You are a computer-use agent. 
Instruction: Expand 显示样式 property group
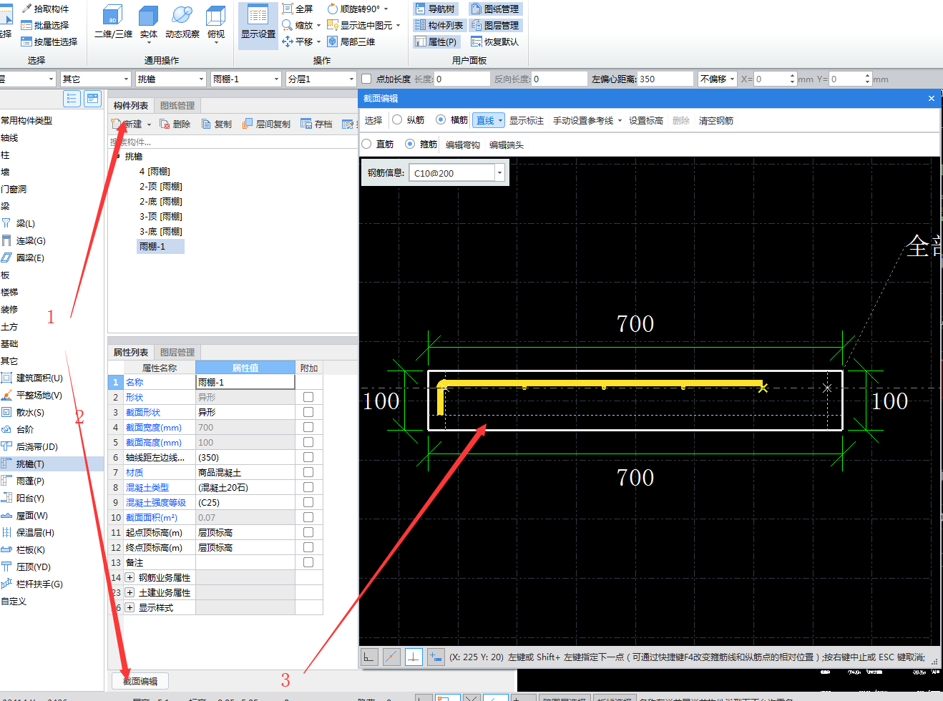[x=130, y=607]
